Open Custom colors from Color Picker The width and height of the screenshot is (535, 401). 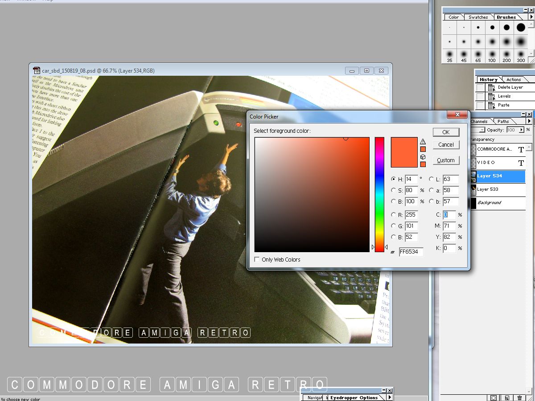click(445, 160)
